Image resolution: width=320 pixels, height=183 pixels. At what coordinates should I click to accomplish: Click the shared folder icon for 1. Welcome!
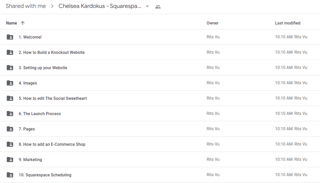click(10, 37)
